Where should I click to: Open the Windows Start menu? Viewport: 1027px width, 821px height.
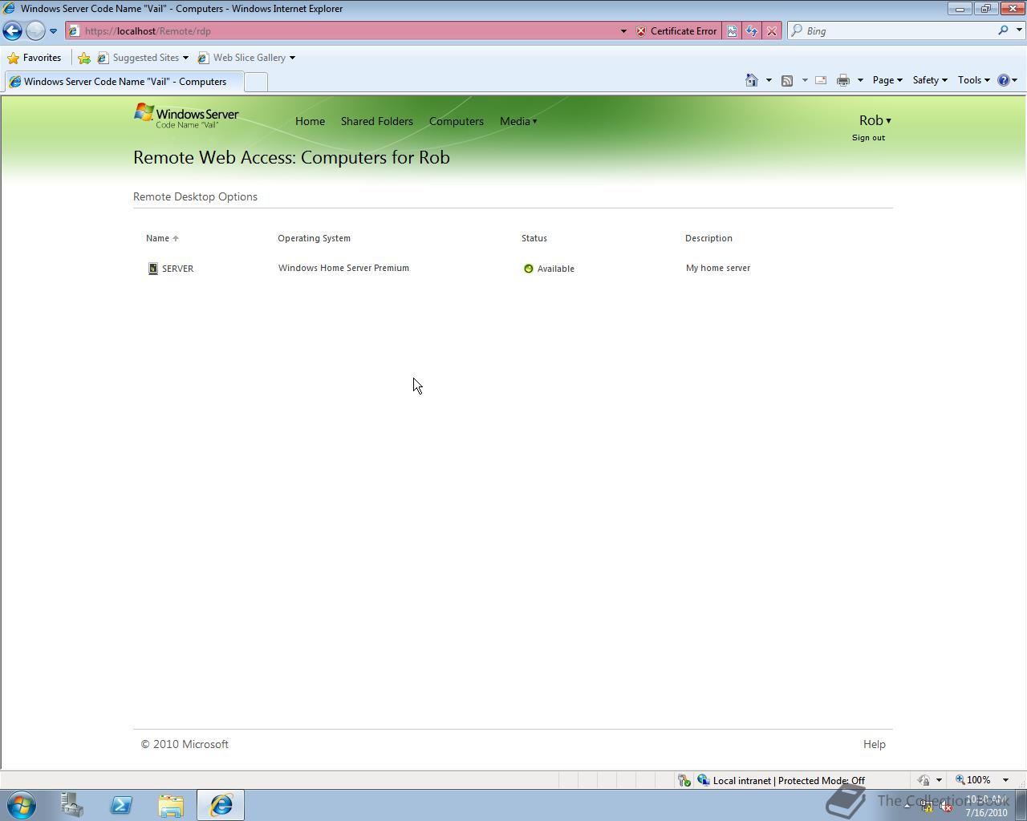click(21, 805)
